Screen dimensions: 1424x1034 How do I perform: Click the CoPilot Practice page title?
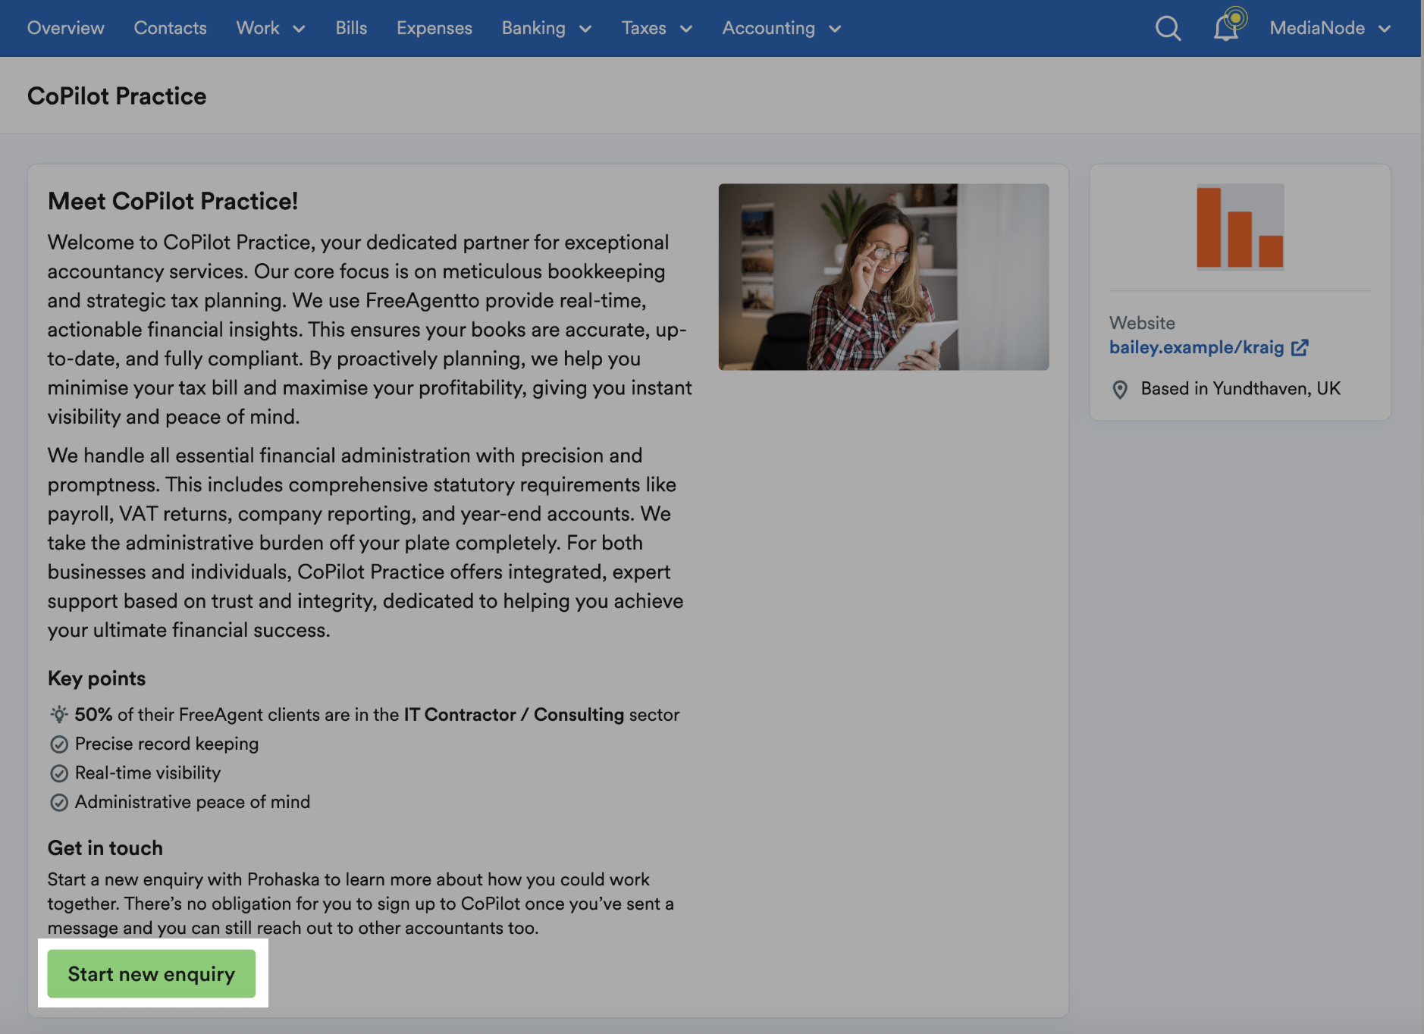point(117,96)
